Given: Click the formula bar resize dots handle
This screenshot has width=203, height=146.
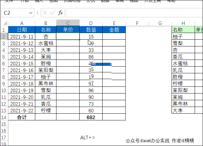Looking at the screenshot, I should coord(38,13).
